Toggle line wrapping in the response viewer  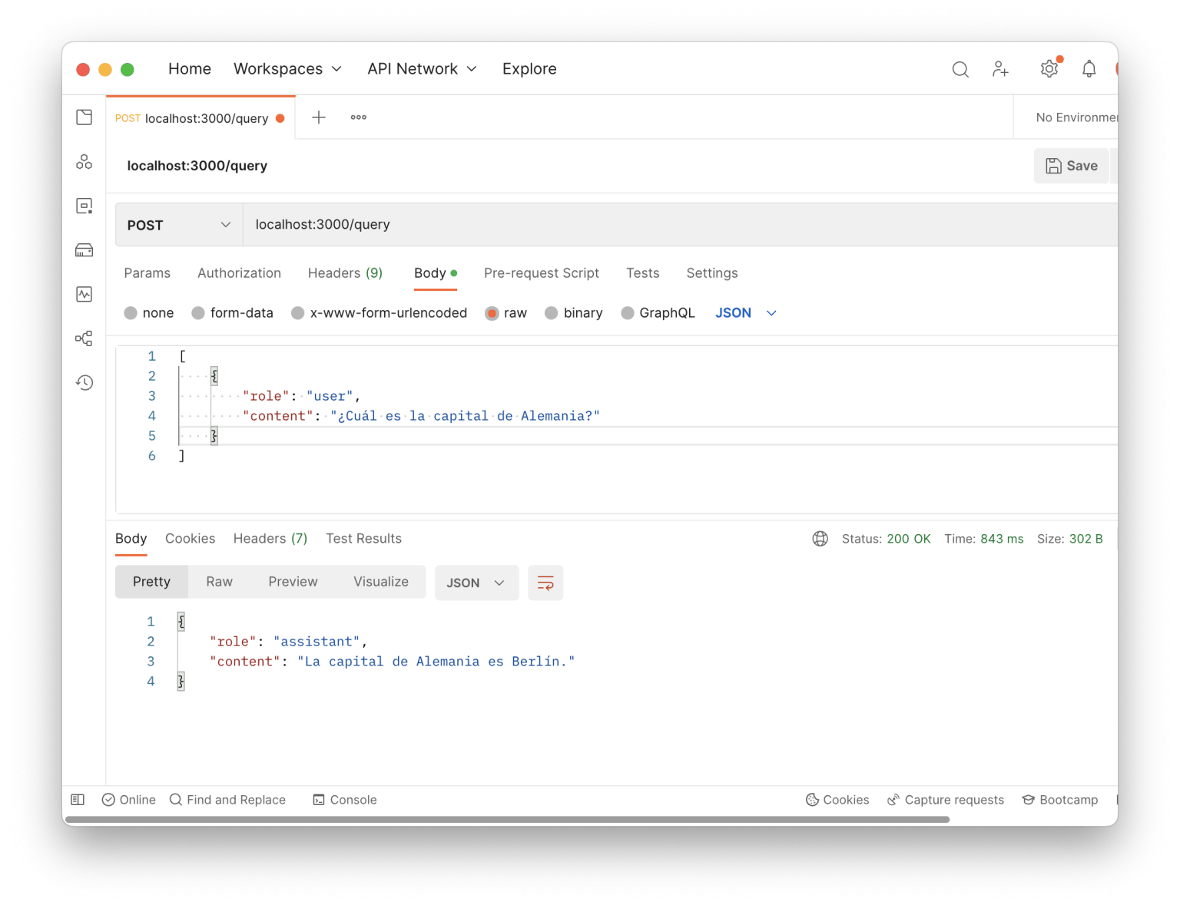(545, 583)
